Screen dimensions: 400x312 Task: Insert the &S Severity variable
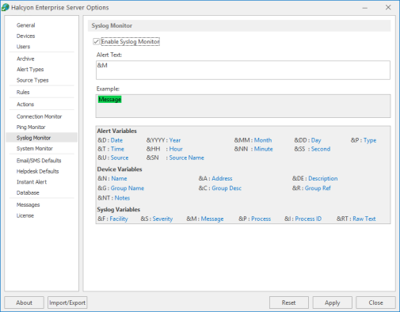pos(162,219)
